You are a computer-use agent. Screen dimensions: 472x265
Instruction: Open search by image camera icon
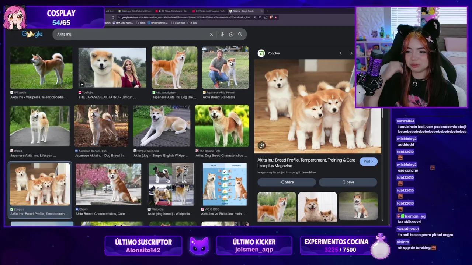[231, 34]
